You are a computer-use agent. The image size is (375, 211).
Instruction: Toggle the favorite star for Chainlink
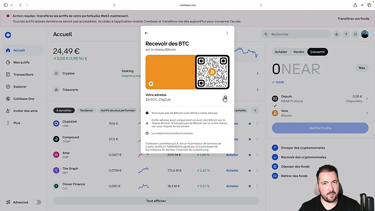(249, 123)
